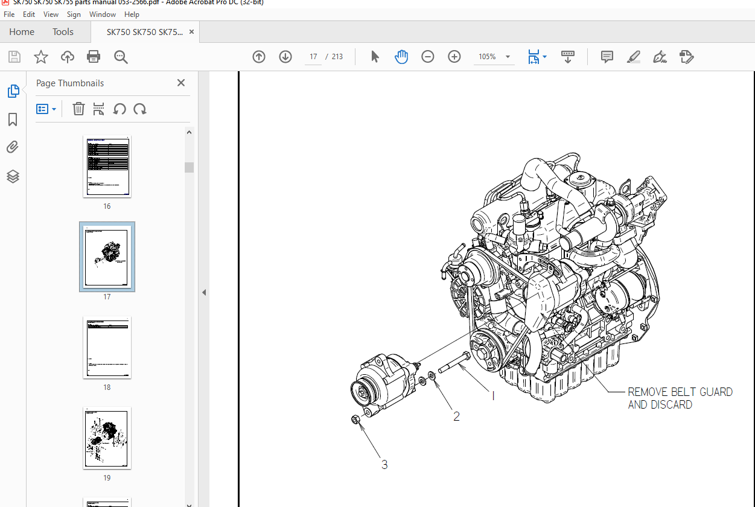Select the page 18 thumbnail

point(107,348)
